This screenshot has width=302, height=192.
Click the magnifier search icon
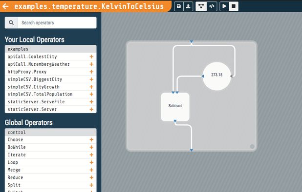click(11, 22)
